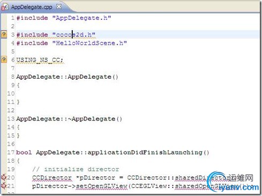
Task: Click line number 12 in the gutter
Action: (x=11, y=110)
